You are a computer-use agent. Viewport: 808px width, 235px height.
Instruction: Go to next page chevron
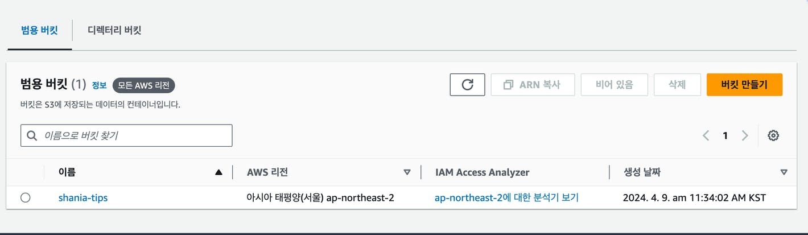[x=745, y=135]
